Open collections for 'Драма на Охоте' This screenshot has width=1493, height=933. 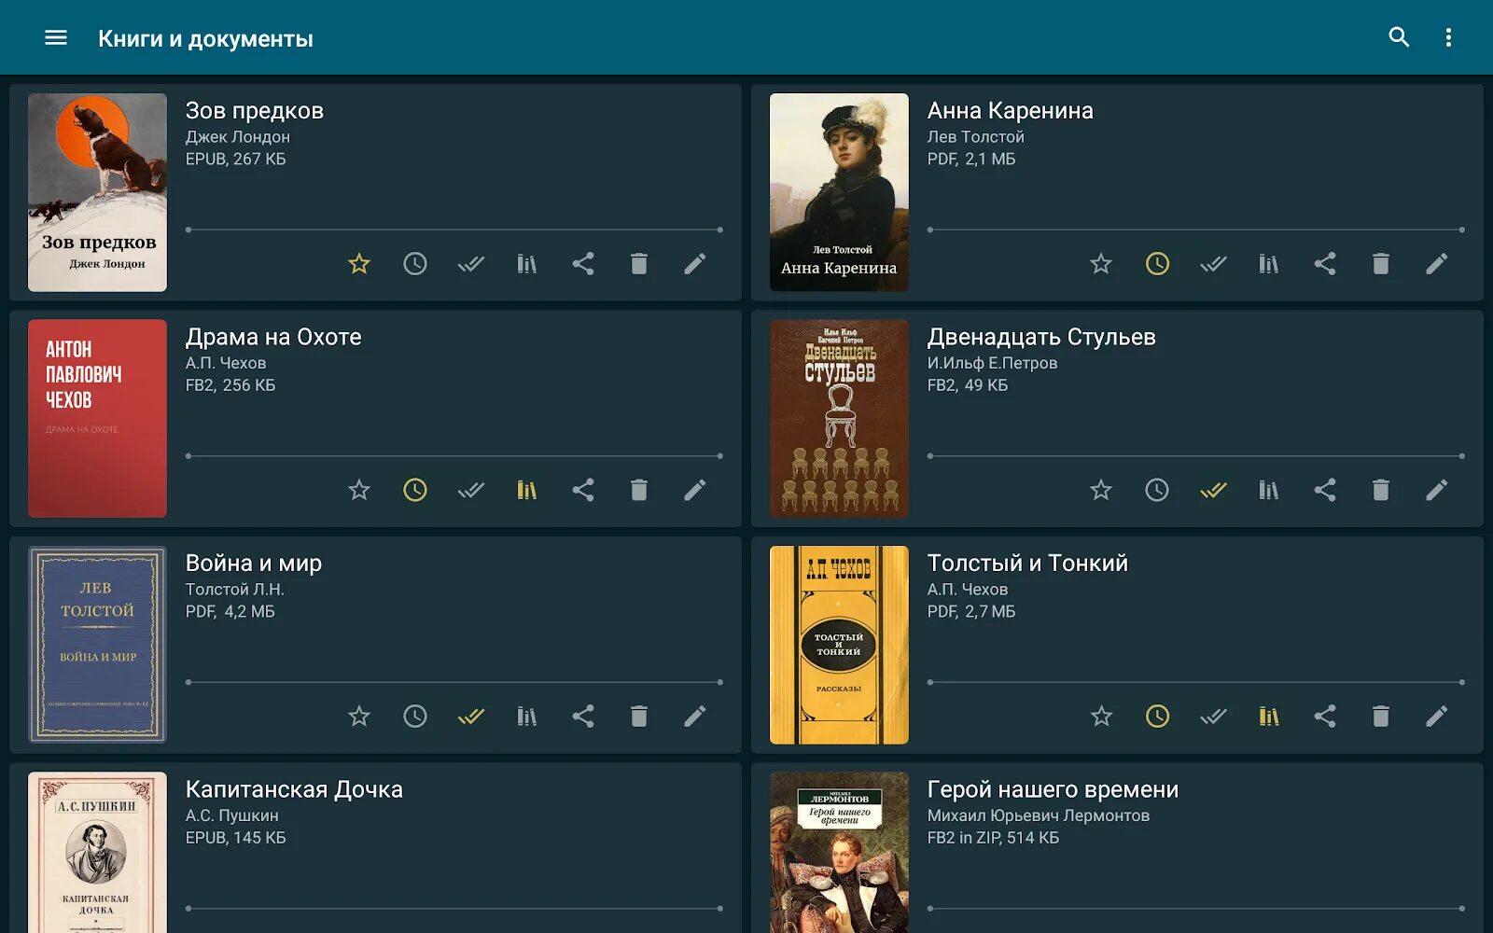tap(527, 490)
